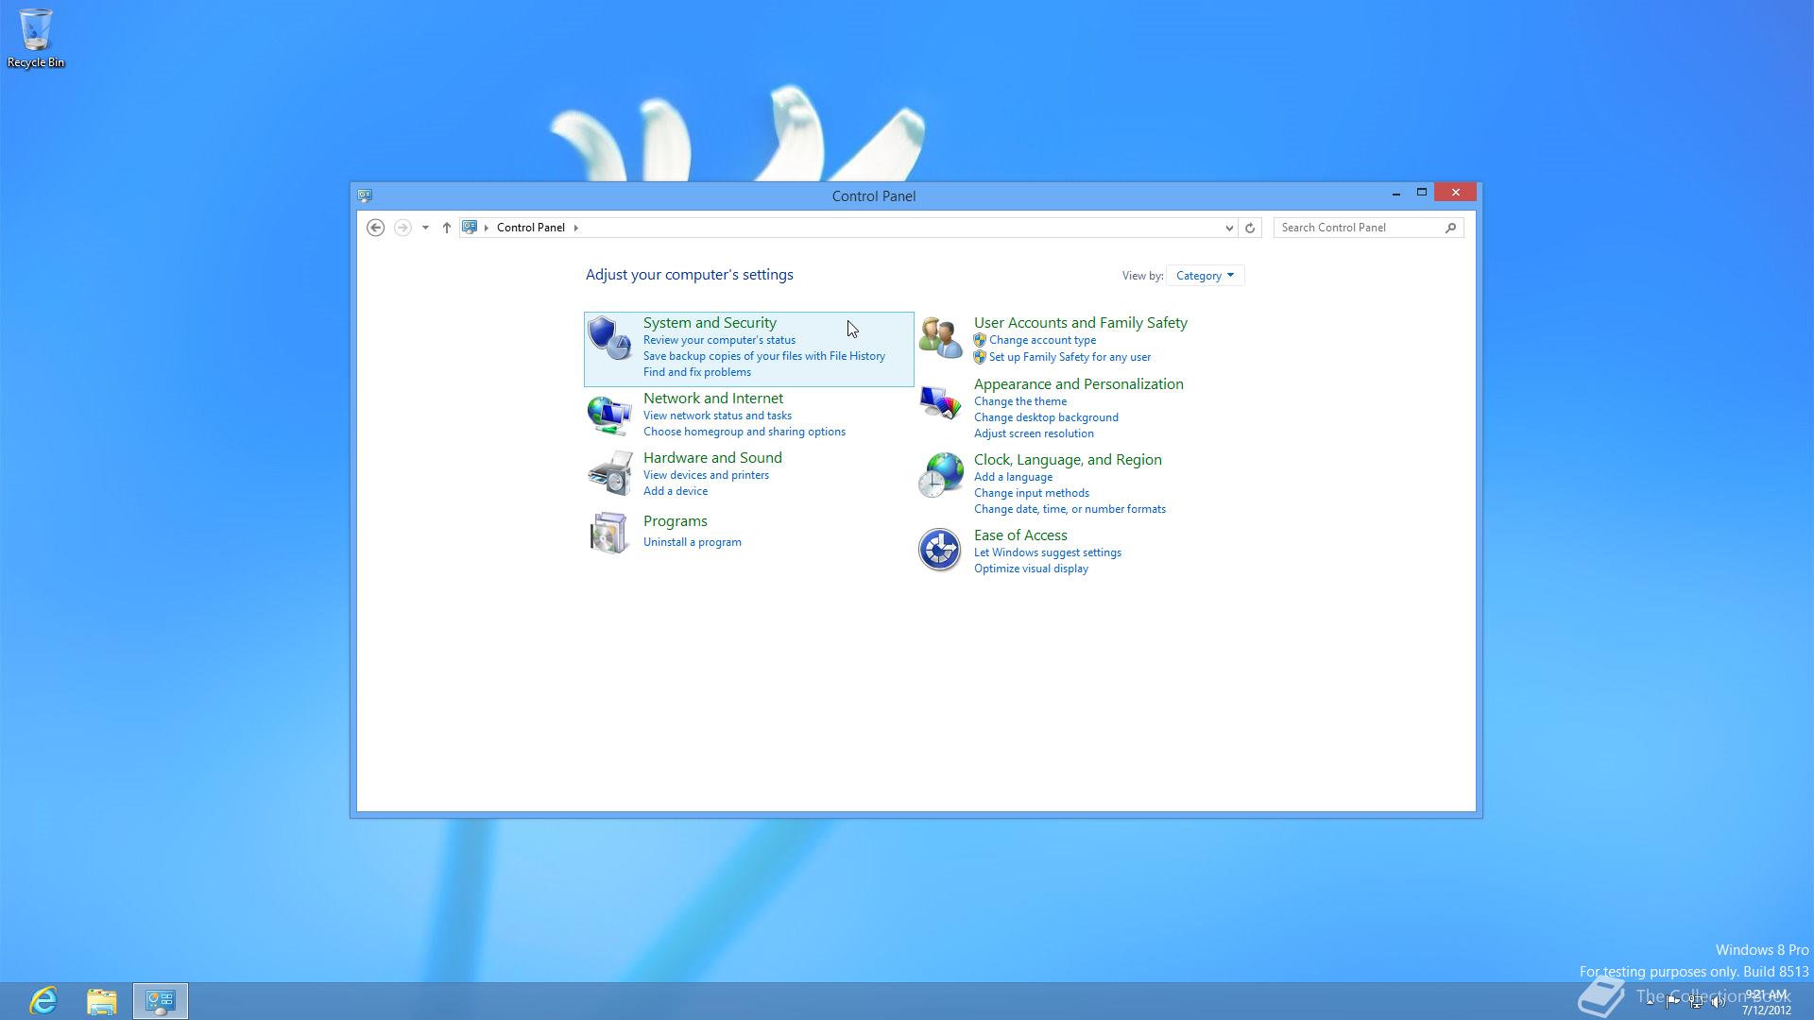Open the User Accounts people icon
This screenshot has height=1020, width=1814.
[x=940, y=338]
